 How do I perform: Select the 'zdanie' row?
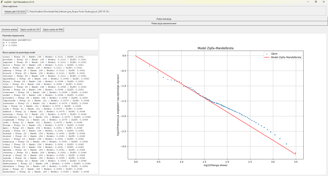(44, 112)
